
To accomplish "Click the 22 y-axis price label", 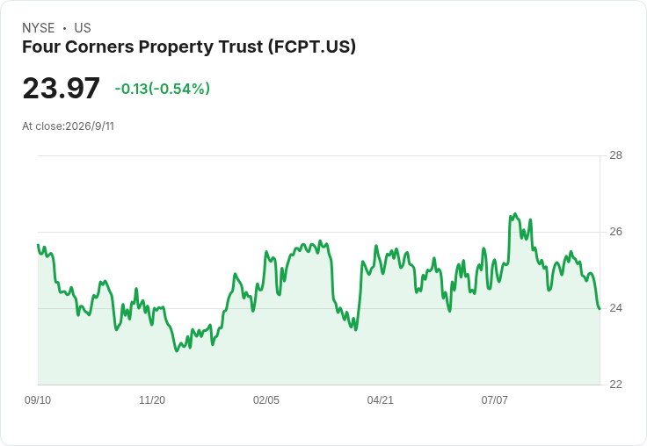I will pyautogui.click(x=615, y=385).
